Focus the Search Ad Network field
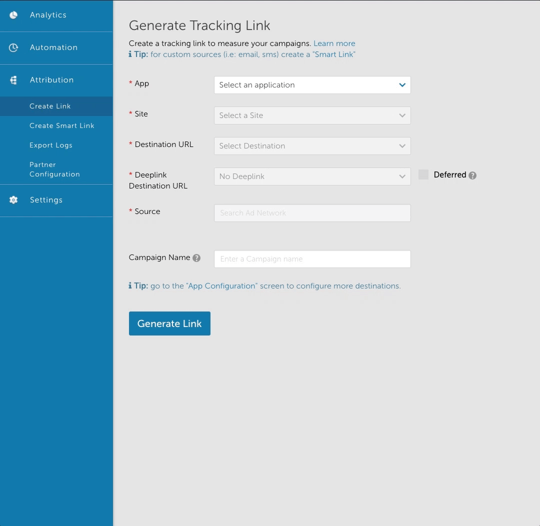540x526 pixels. [x=312, y=213]
